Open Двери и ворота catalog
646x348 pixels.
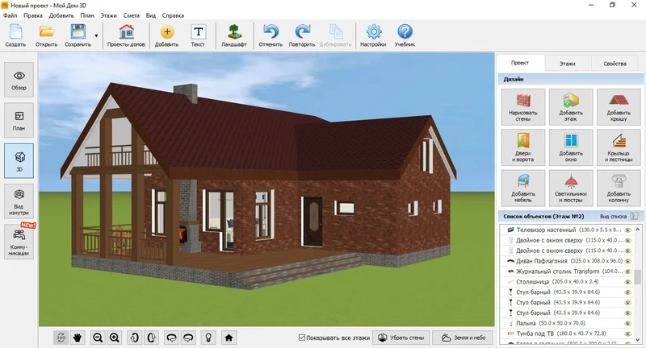coord(523,147)
